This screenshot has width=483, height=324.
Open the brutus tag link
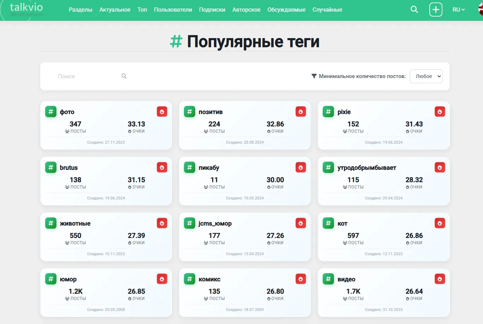[x=68, y=168]
